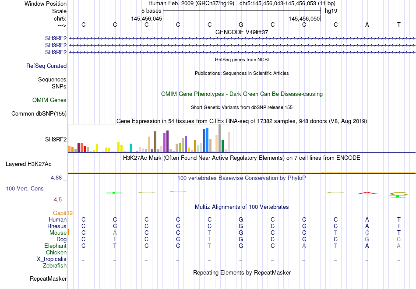Select the 'Mouse' alignment row label
The height and width of the screenshot is (289, 416).
58,233
